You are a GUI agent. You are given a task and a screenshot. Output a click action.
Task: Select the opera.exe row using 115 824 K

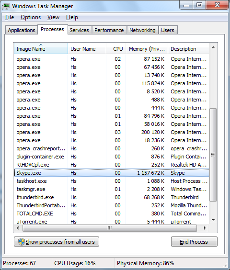click(x=112, y=83)
